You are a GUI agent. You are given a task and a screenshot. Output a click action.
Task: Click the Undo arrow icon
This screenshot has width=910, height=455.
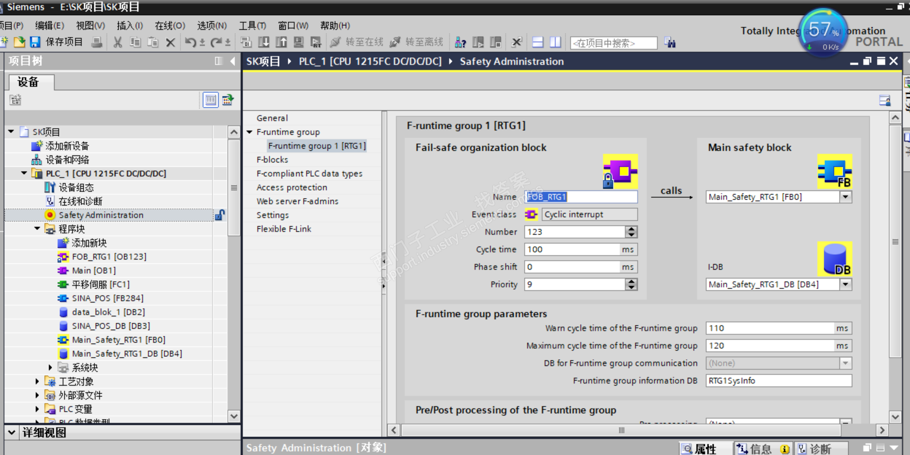point(191,42)
